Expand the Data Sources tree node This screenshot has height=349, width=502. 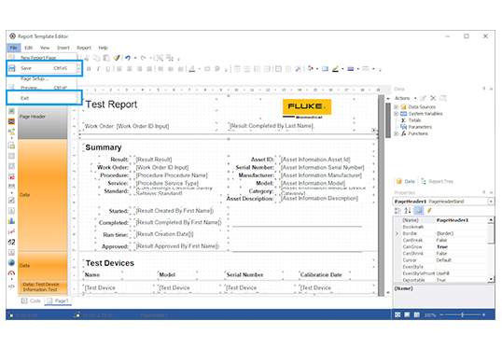(396, 107)
